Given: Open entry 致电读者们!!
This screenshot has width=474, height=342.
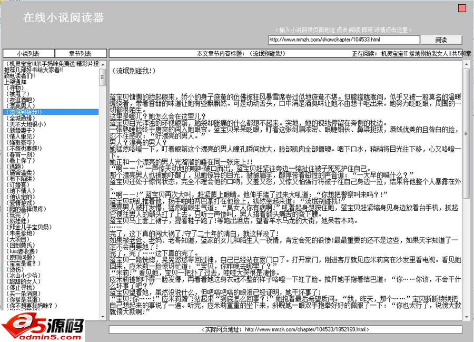Looking at the screenshot, I should click(19, 76).
